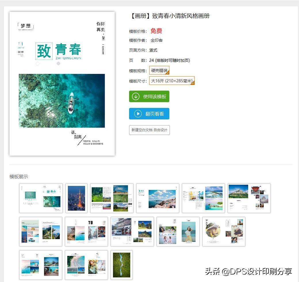Screen dimensions: 299x282
Task: Click the template title 致青春小清新风格画册
Action: tap(170, 16)
